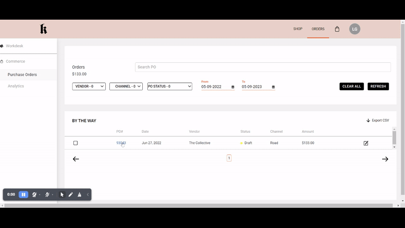Screen dimensions: 405x228
Task: Go to the next page arrow
Action: point(385,159)
